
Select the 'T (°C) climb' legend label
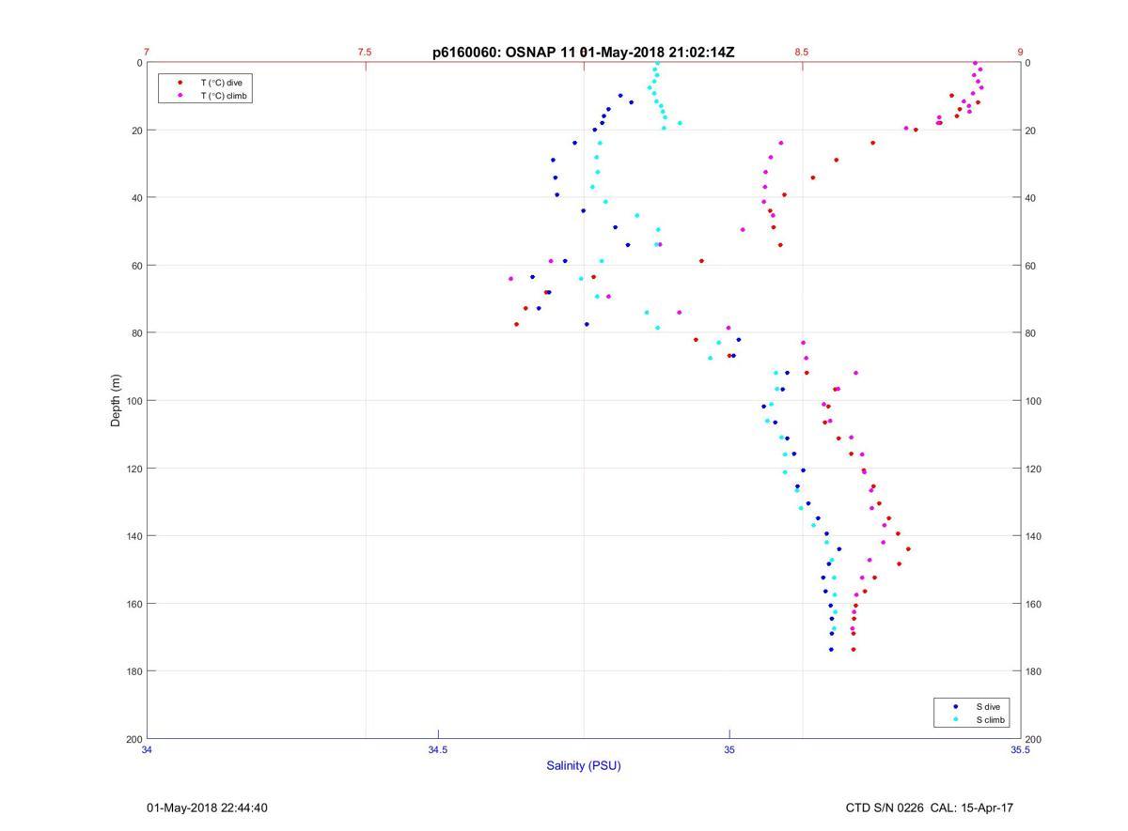tap(224, 96)
